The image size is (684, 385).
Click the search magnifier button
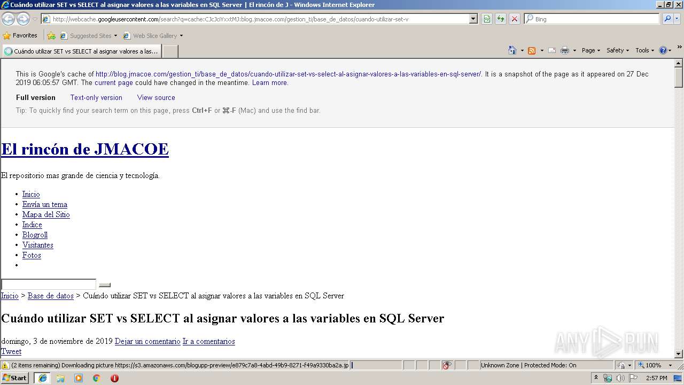pos(667,19)
